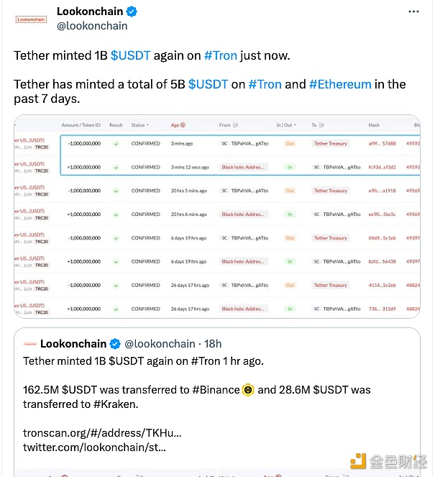Click the green check in first table row
Viewport: 435px width, 477px height.
116,143
